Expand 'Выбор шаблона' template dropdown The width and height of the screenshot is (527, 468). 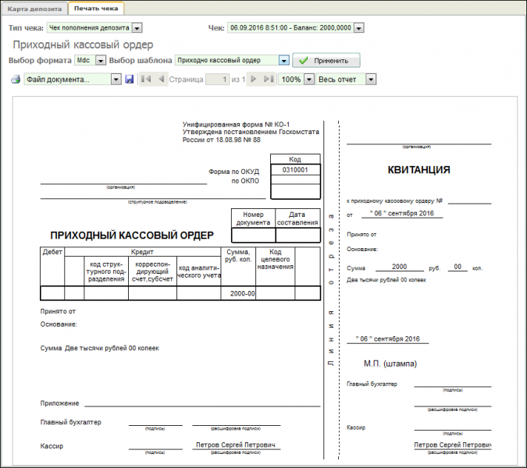(x=283, y=60)
